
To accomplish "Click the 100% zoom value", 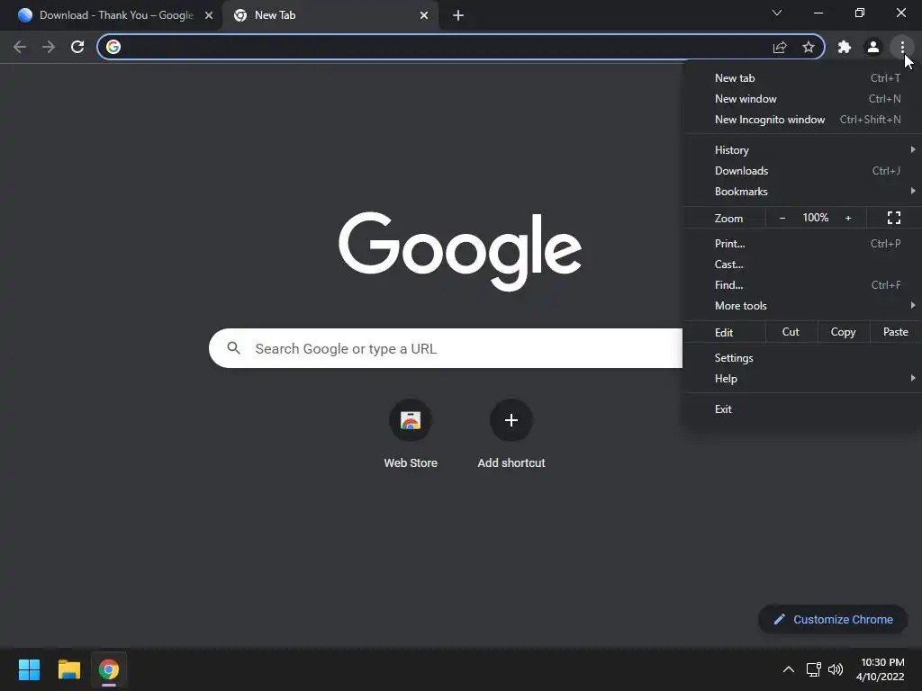I will tap(816, 218).
